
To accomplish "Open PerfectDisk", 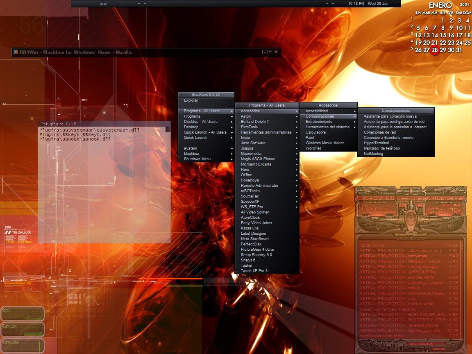I will click(x=267, y=244).
